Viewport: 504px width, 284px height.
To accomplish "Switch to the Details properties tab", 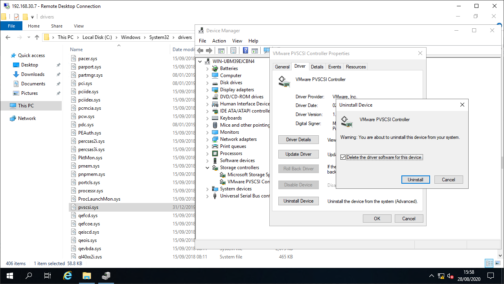I will coord(317,67).
